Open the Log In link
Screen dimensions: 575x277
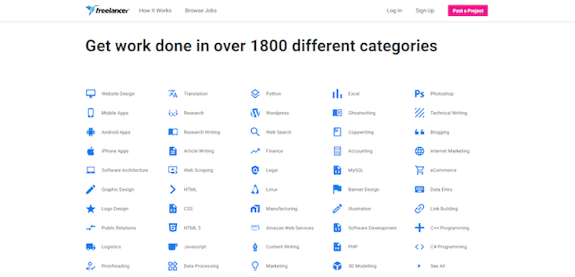tap(394, 11)
